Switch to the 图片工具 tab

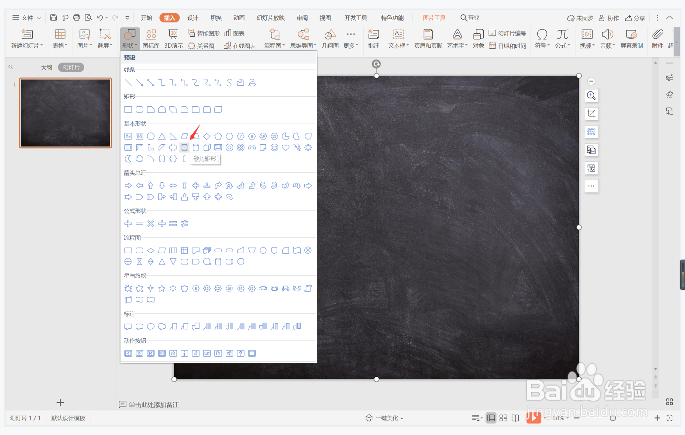pyautogui.click(x=434, y=18)
